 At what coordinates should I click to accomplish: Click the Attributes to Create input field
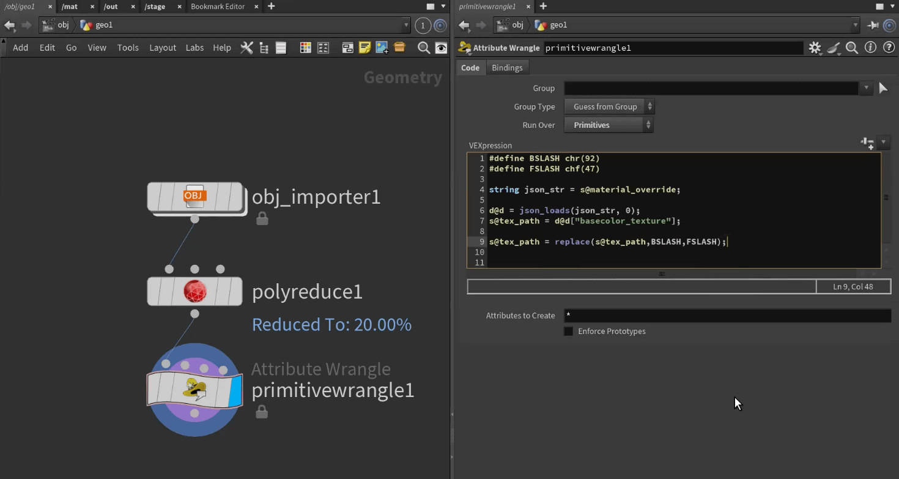727,316
